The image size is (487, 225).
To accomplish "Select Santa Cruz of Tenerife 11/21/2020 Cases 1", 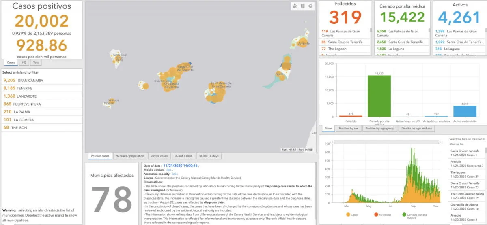I will tap(467, 153).
